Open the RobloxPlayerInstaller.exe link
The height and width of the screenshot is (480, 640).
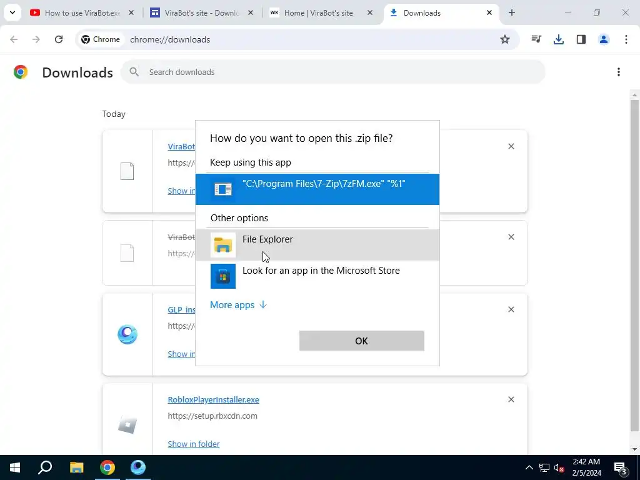click(214, 399)
